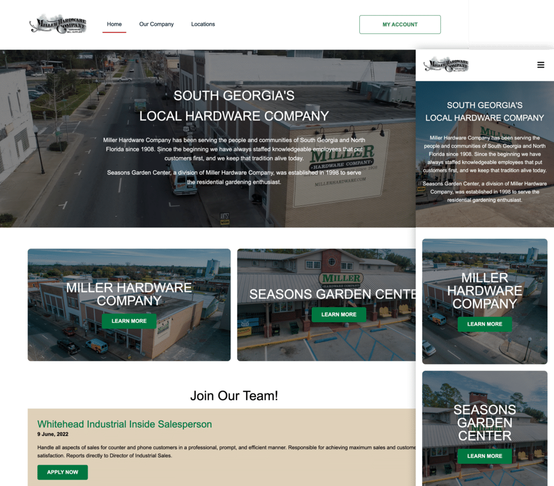Go to the Home nav item

tap(114, 24)
